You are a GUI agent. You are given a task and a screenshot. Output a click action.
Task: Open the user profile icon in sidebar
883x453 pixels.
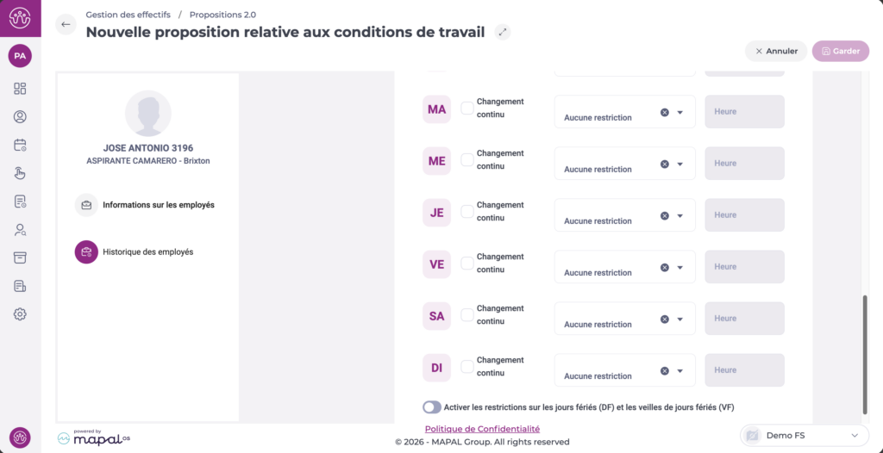20,117
